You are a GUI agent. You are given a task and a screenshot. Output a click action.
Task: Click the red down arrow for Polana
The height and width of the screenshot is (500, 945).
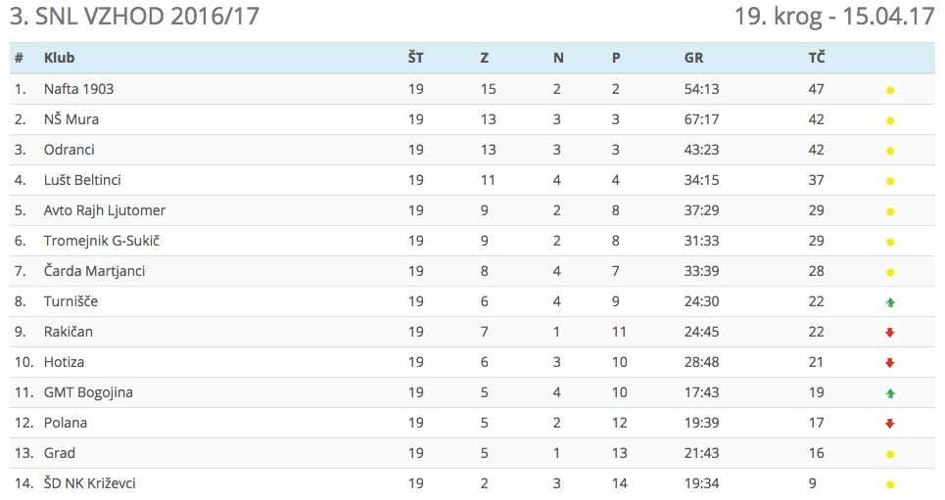click(890, 424)
